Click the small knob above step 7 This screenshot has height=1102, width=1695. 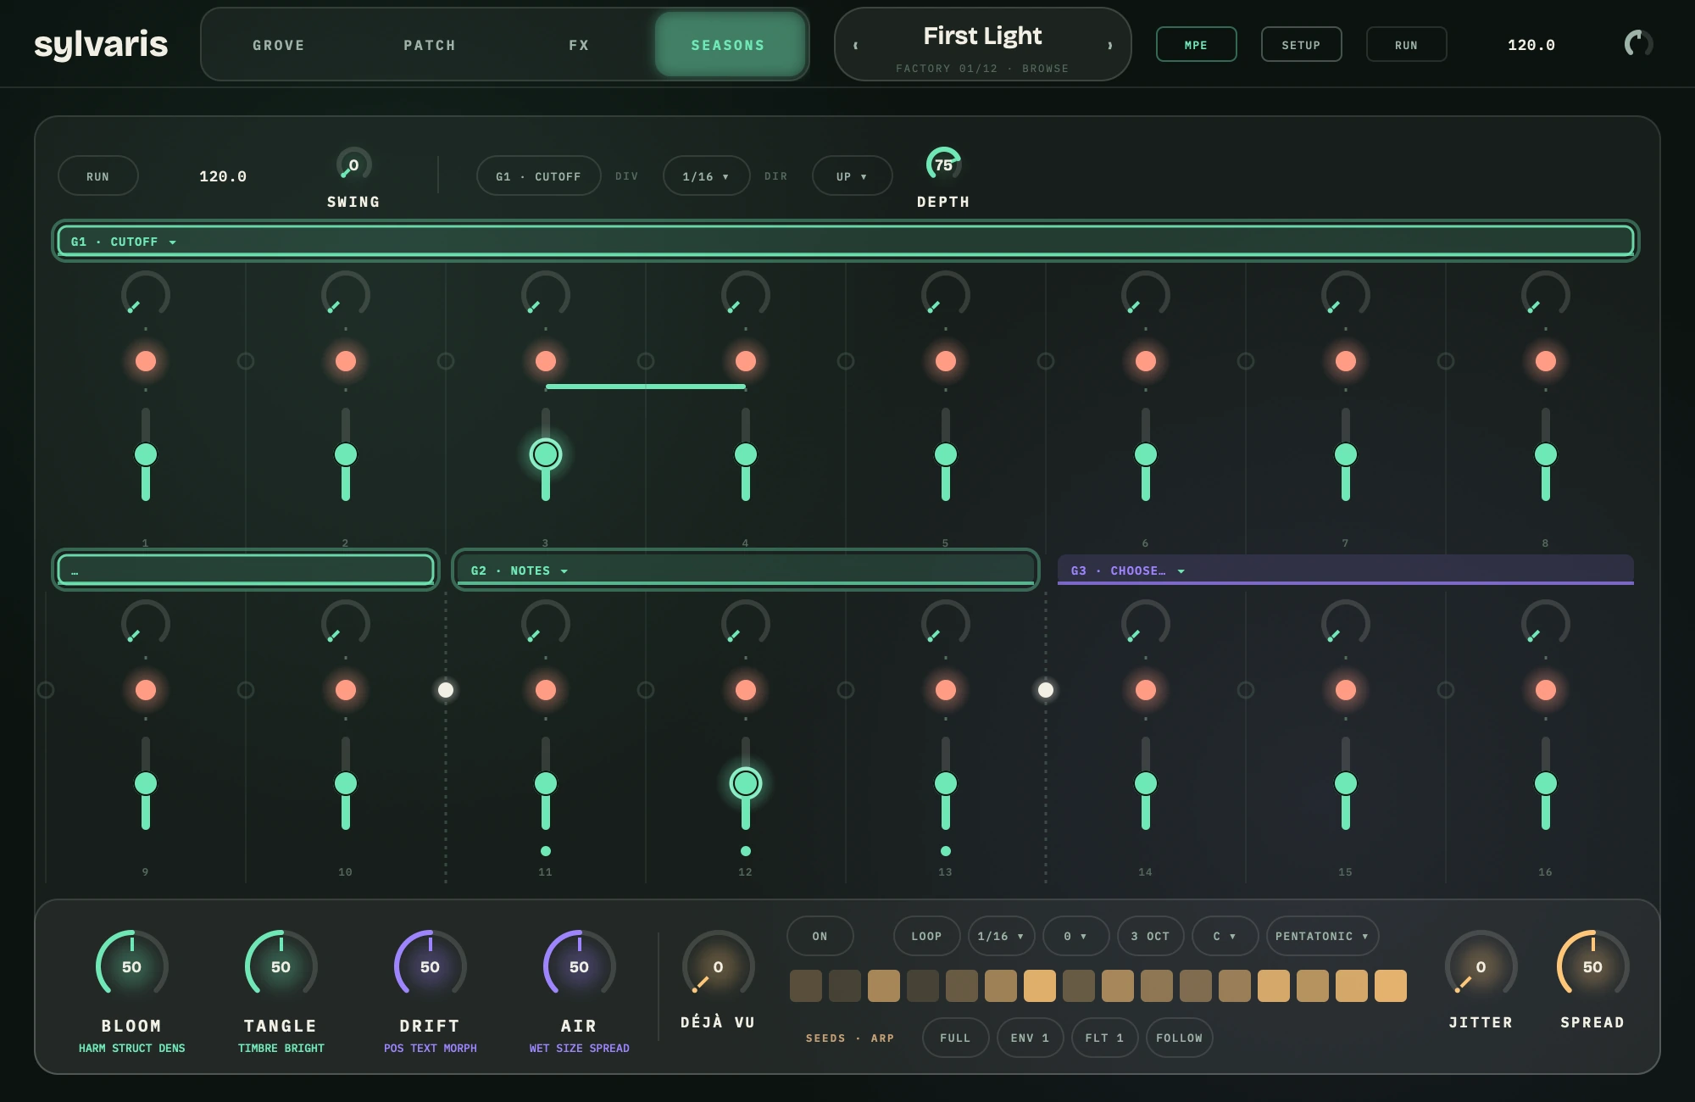pyautogui.click(x=1346, y=295)
